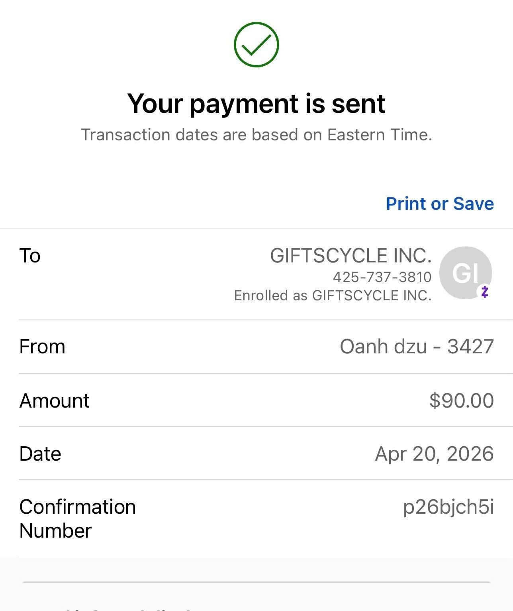Tap the From row label

coord(42,346)
